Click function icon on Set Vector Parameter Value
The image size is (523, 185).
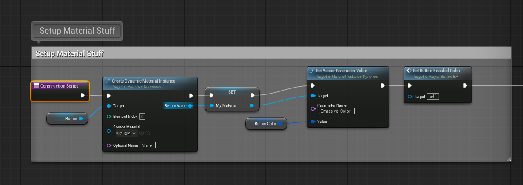[x=313, y=71]
